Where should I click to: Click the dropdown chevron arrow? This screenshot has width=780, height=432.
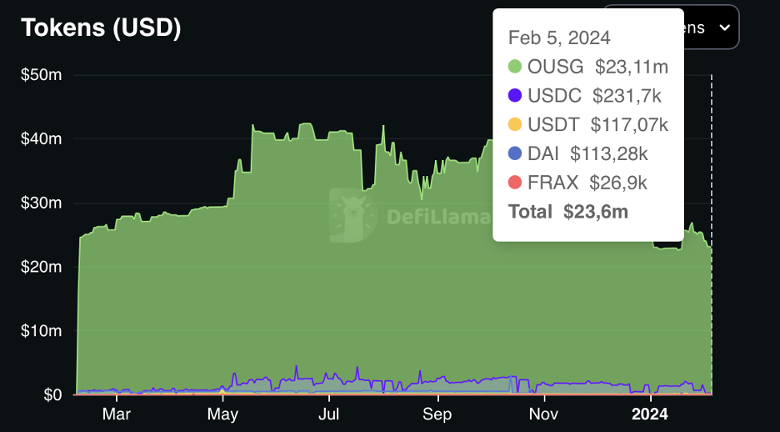725,28
